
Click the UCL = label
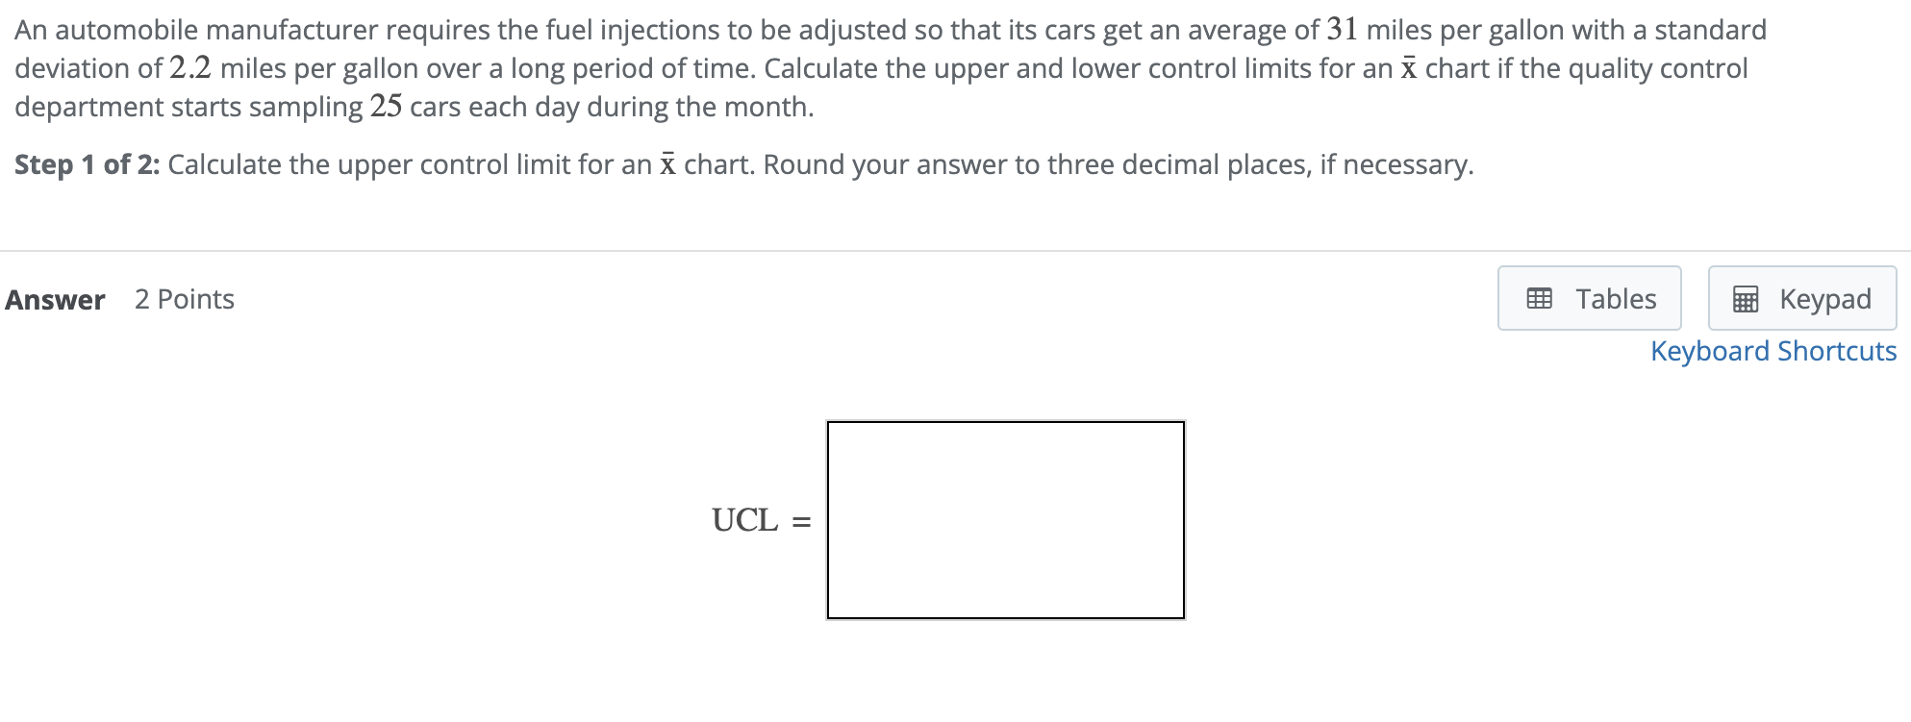759,520
